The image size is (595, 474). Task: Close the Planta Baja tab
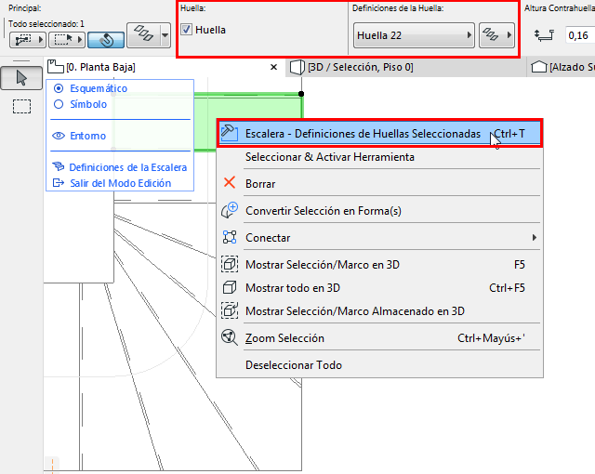273,67
